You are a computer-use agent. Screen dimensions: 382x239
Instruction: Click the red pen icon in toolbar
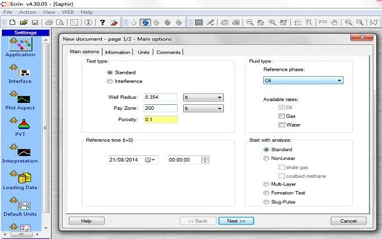[x=114, y=22]
